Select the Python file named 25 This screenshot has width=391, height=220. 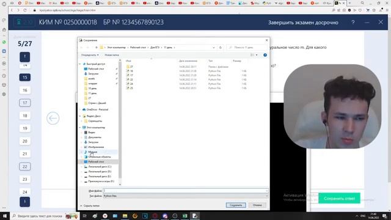coord(131,88)
